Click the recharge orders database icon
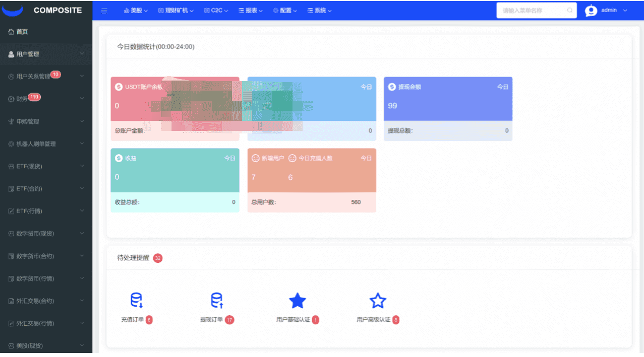The height and width of the screenshot is (357, 644). coord(137,301)
